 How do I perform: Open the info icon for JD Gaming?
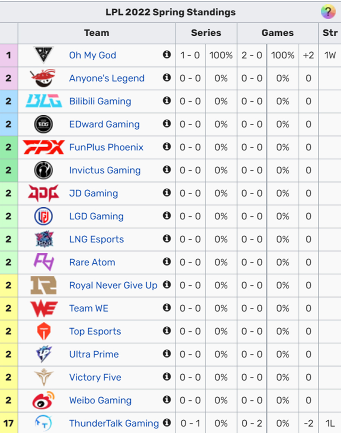click(x=167, y=192)
